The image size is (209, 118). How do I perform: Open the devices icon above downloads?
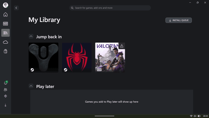click(x=6, y=96)
